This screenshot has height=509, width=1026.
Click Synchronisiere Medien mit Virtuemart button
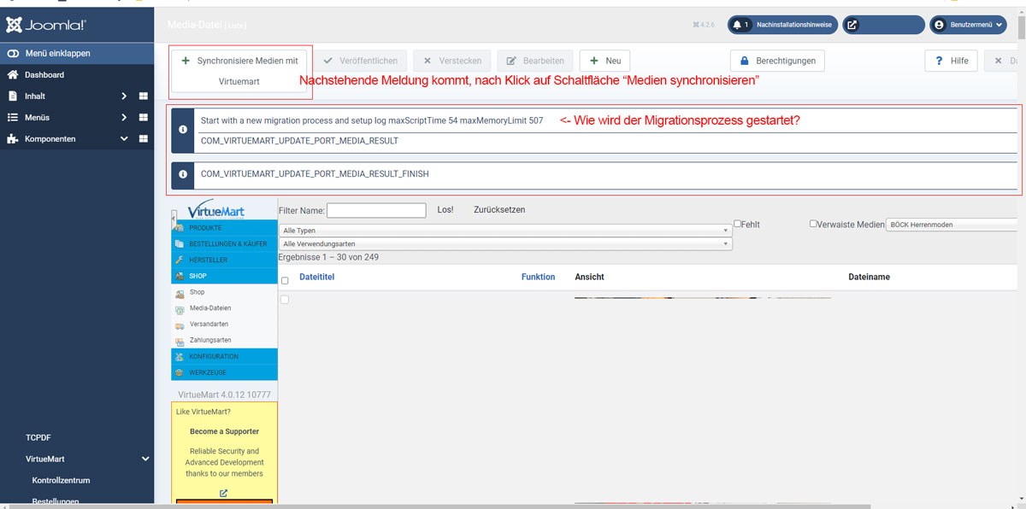(x=239, y=72)
